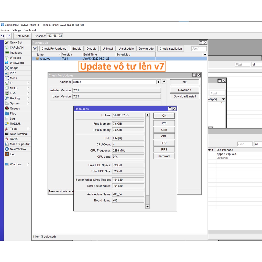Open the Package List column selector dropdown
The image size is (262, 262).
(x=205, y=54)
